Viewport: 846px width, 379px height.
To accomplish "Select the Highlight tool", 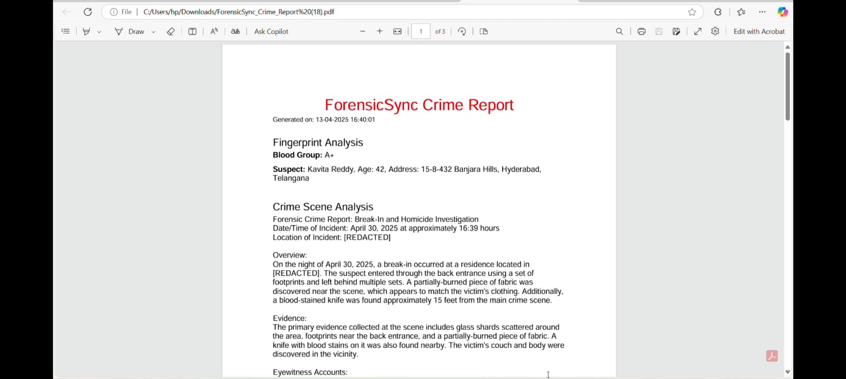I will tap(86, 31).
